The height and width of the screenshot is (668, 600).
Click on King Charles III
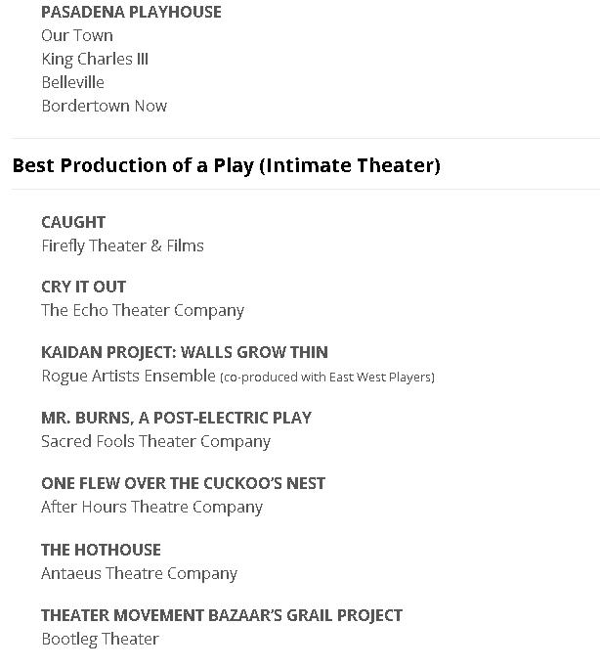point(95,59)
